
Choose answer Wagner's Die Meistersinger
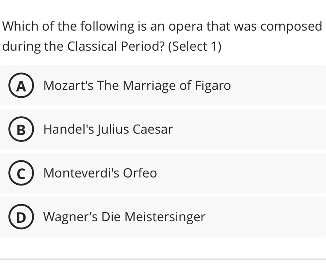tap(124, 217)
